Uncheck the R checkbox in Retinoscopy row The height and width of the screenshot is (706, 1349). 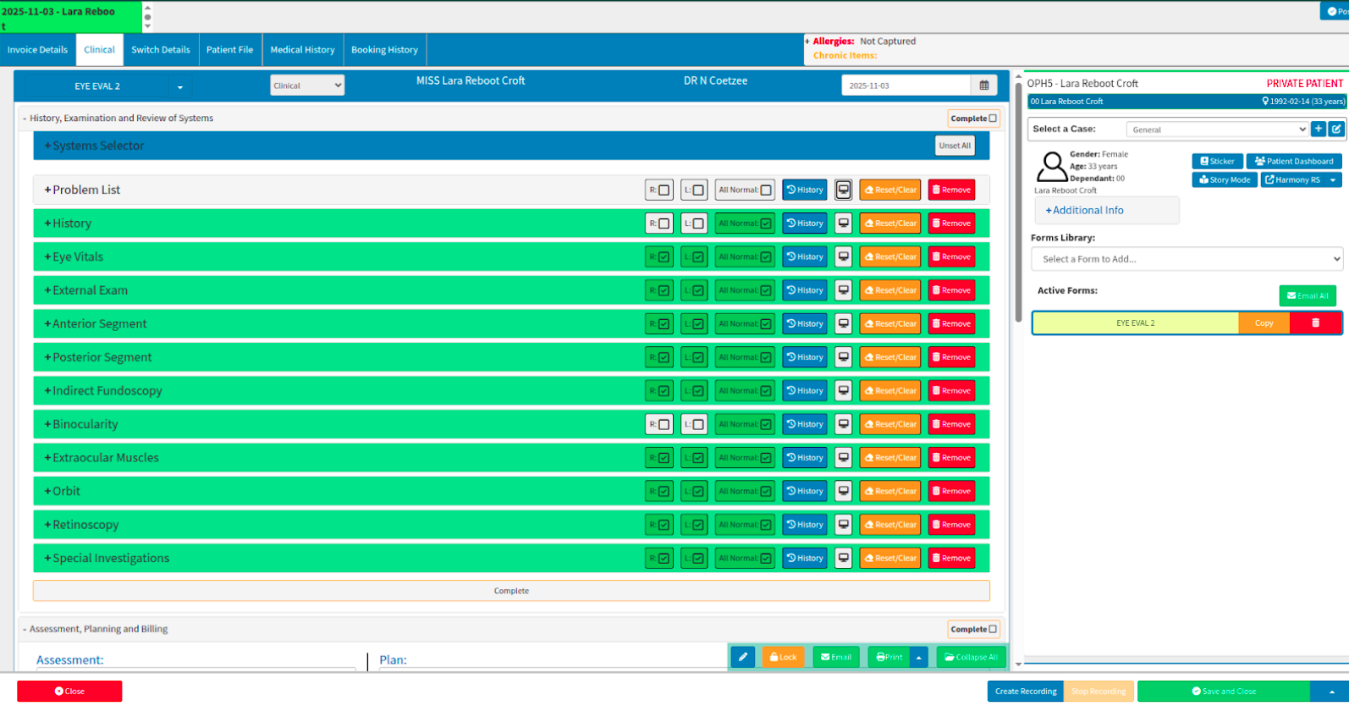pos(663,525)
